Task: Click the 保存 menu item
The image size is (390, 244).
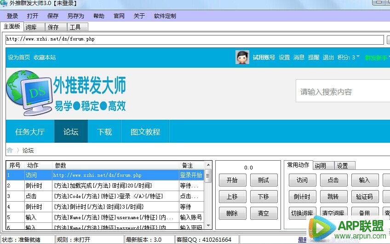Action: coord(53,16)
